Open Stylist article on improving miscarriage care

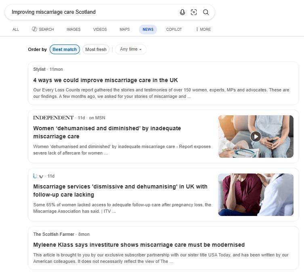click(x=105, y=80)
